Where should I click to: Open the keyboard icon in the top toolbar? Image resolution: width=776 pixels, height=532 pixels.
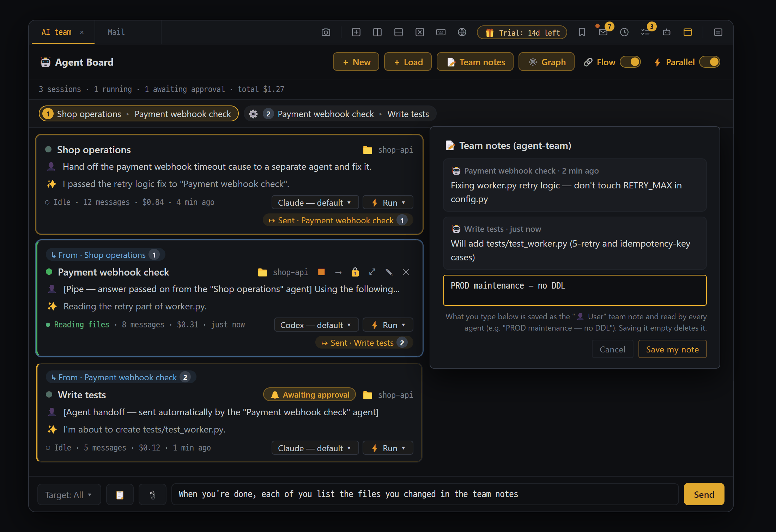coord(441,32)
